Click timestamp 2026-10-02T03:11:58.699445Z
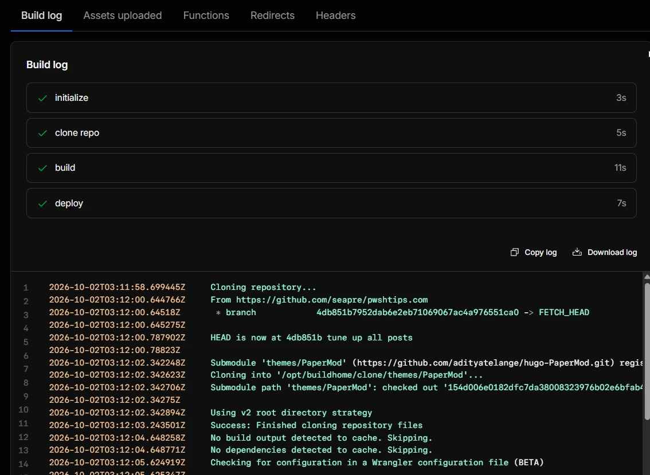This screenshot has width=650, height=475. pos(117,287)
